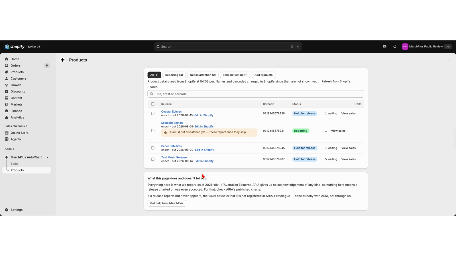The image size is (456, 256).
Task: Check the Midnight Signals row checkbox
Action: click(x=153, y=131)
